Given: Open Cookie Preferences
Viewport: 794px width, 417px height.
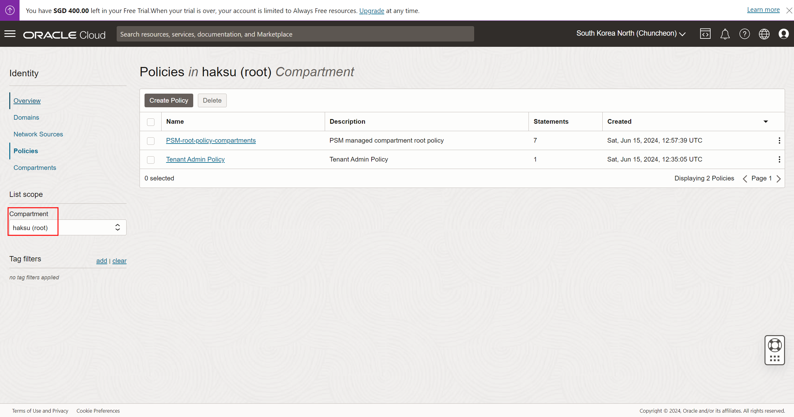Looking at the screenshot, I should coord(98,411).
